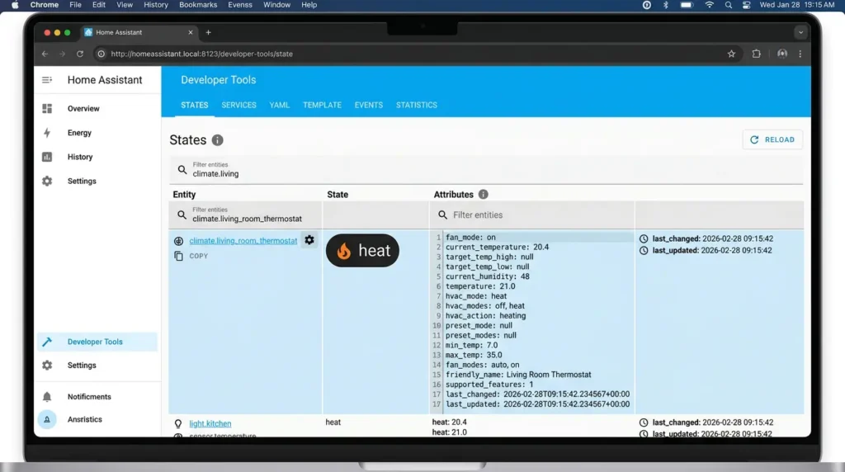Screen dimensions: 845x472
Task: Open Wi-Fi status in the menu bar
Action: (709, 5)
